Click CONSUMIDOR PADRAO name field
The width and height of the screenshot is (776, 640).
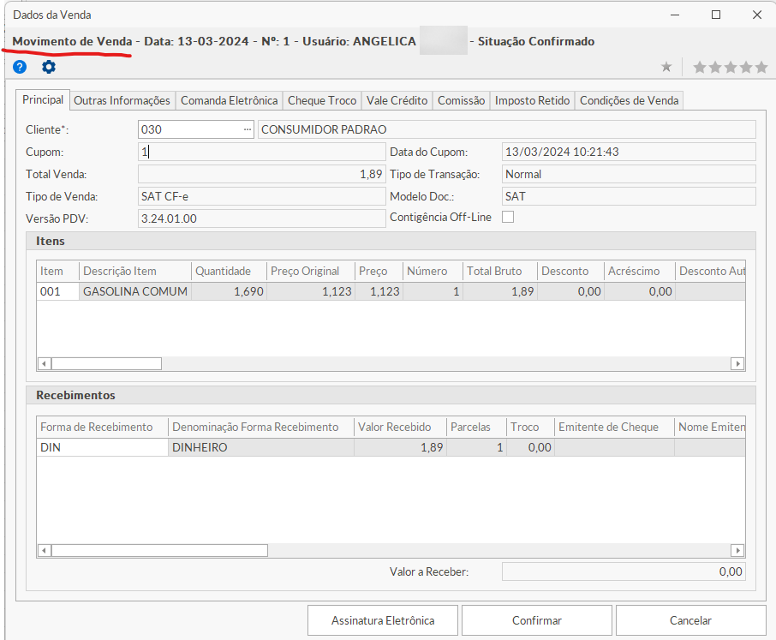[507, 129]
